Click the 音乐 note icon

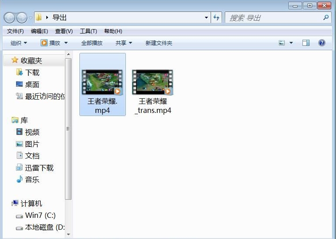tap(19, 179)
